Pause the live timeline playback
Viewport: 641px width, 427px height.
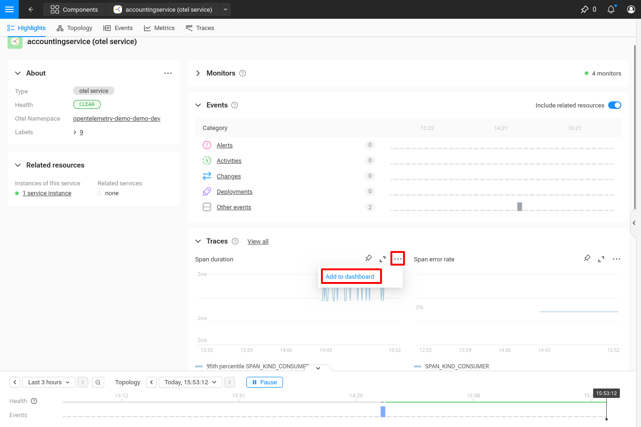[x=264, y=382]
